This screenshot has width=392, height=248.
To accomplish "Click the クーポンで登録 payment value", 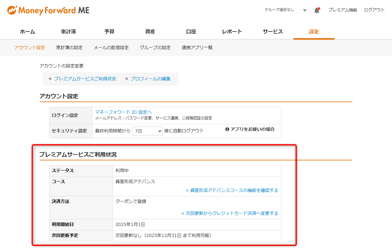I will (x=131, y=201).
